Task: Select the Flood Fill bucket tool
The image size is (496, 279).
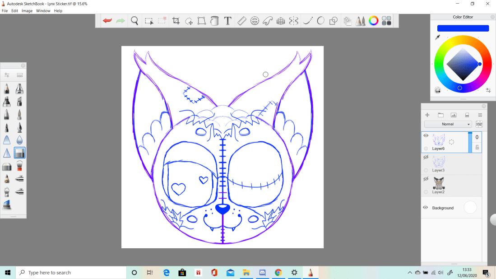Action: point(215,21)
